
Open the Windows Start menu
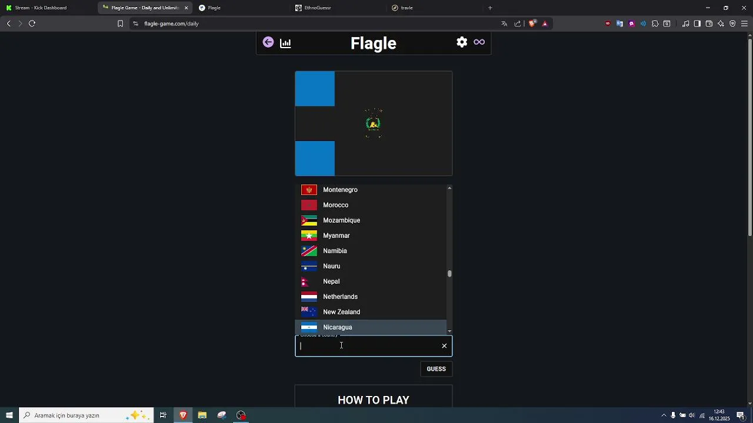tap(9, 415)
